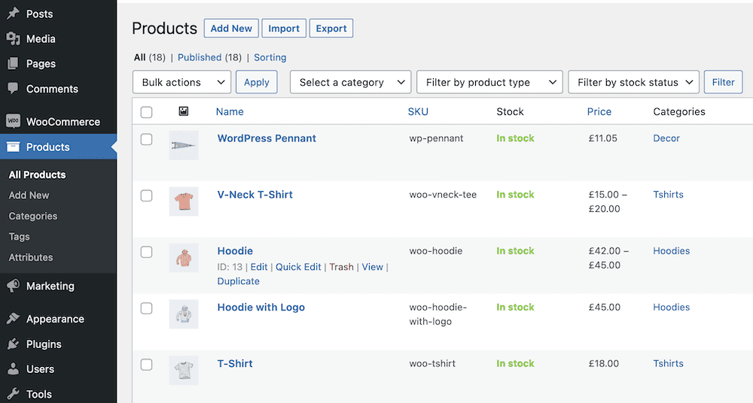Check the select-all checkbox in table header
Image resolution: width=753 pixels, height=403 pixels.
tap(147, 112)
